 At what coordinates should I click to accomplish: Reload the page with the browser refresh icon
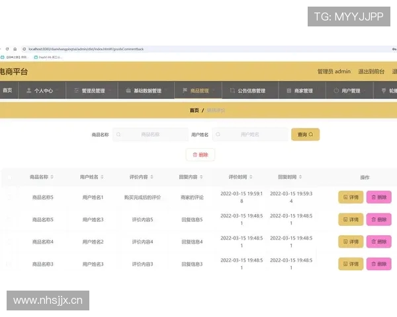(7, 49)
